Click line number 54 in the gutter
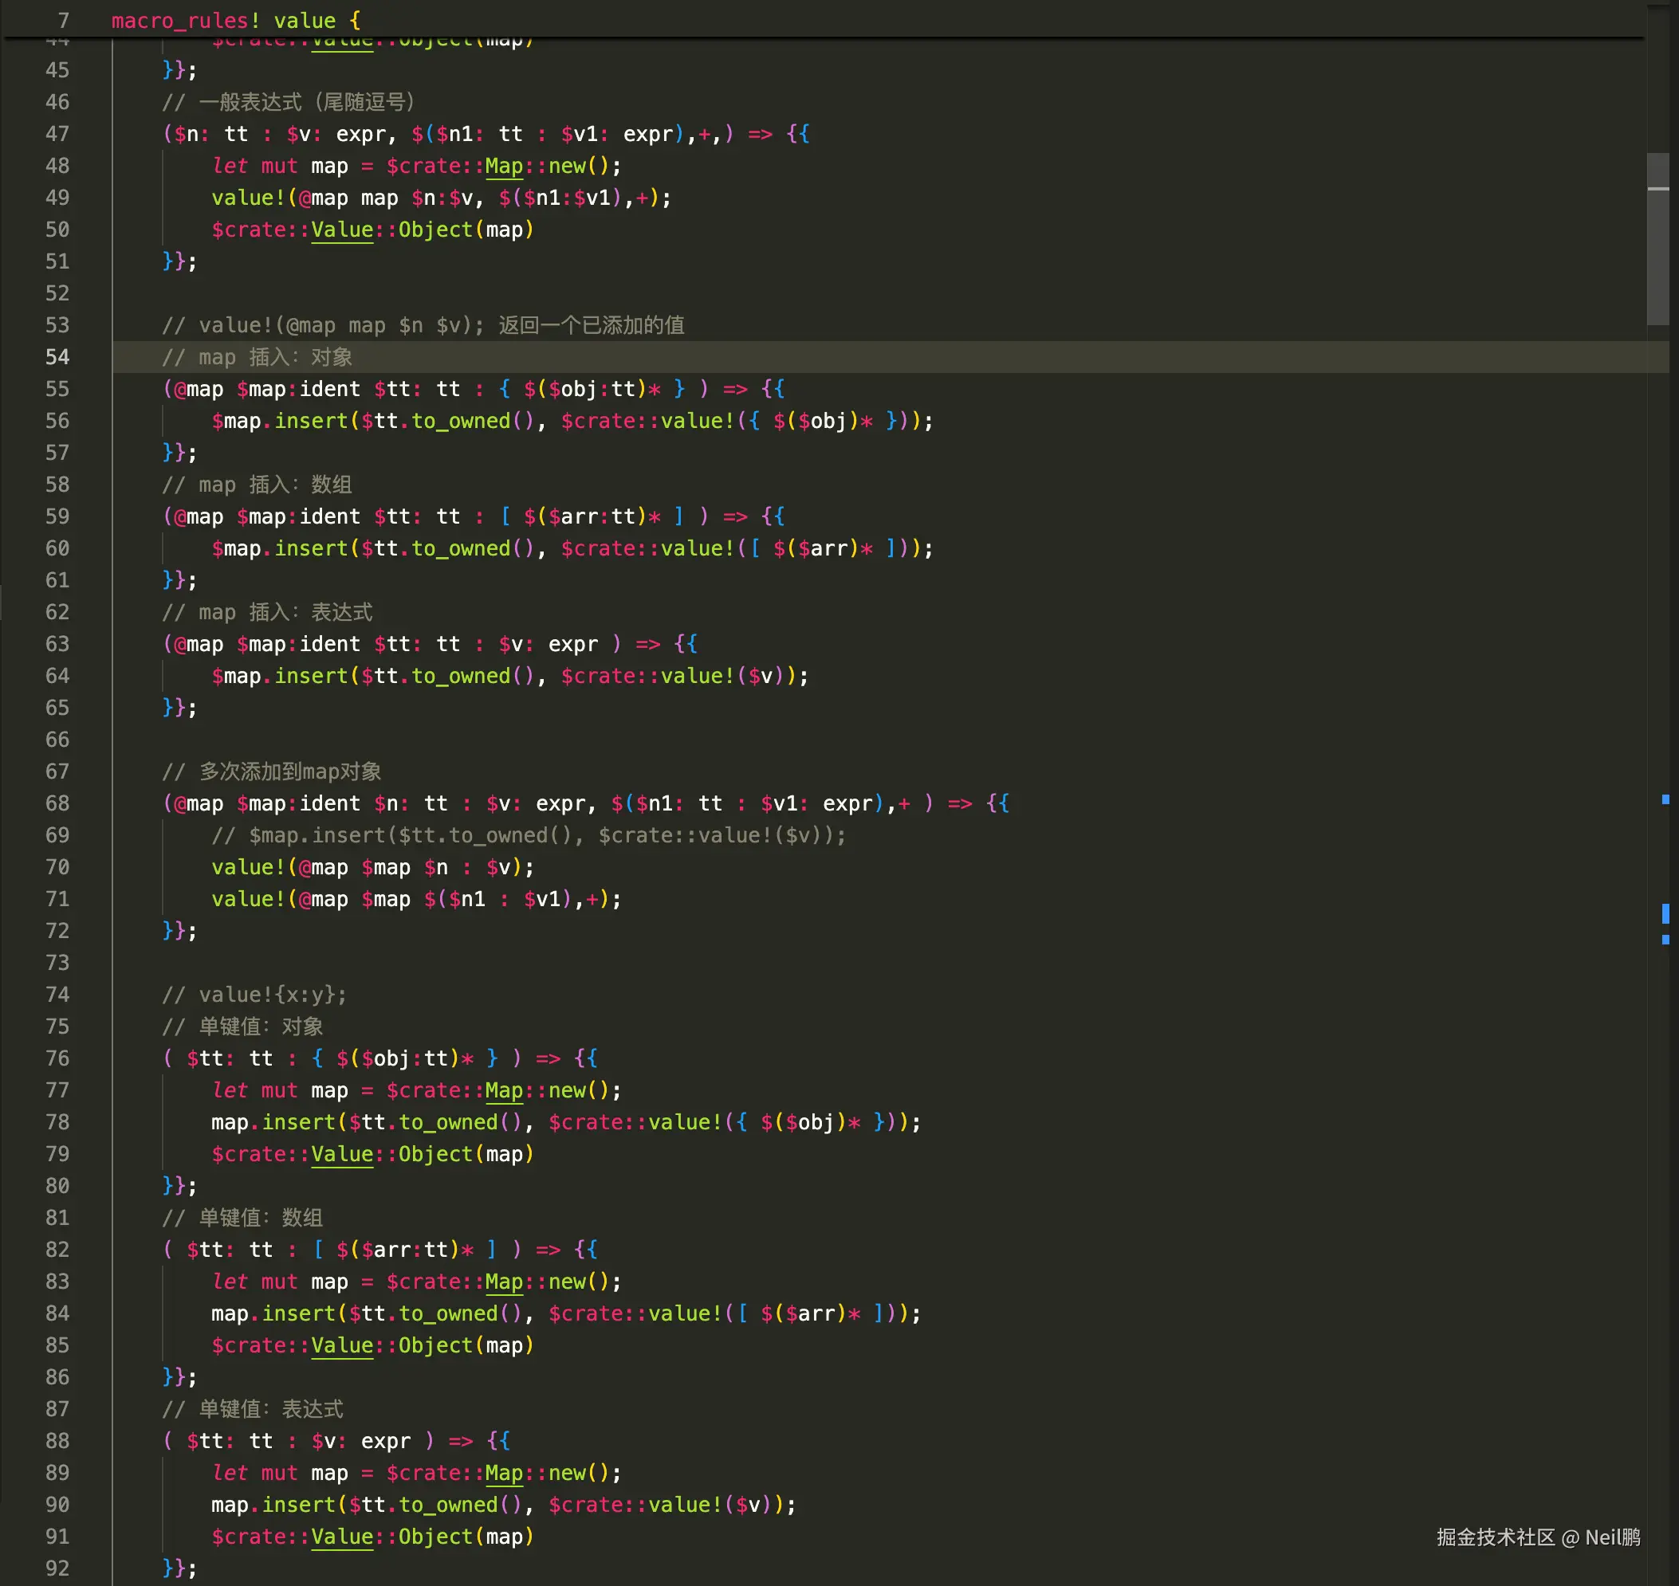 pyautogui.click(x=57, y=357)
